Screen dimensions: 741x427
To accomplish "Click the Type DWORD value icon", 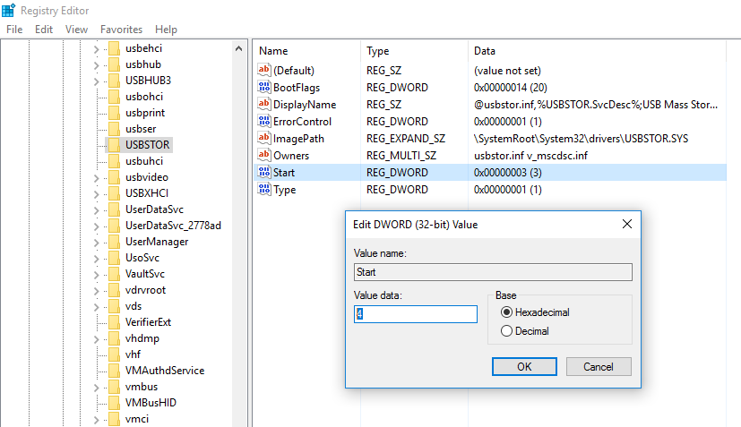I will point(264,190).
